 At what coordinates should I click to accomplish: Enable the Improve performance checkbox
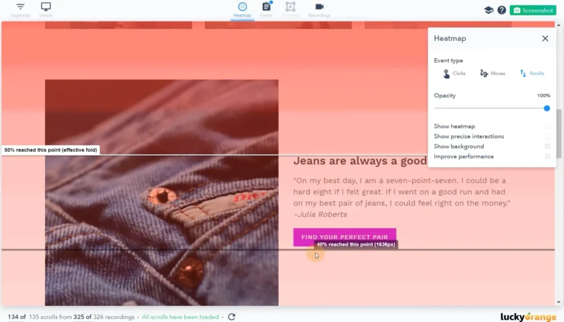pyautogui.click(x=547, y=157)
